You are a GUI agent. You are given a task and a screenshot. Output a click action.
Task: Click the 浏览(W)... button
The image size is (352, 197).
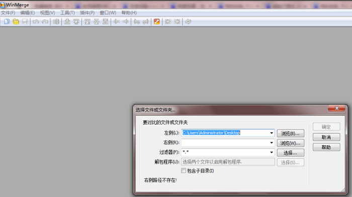click(x=290, y=143)
